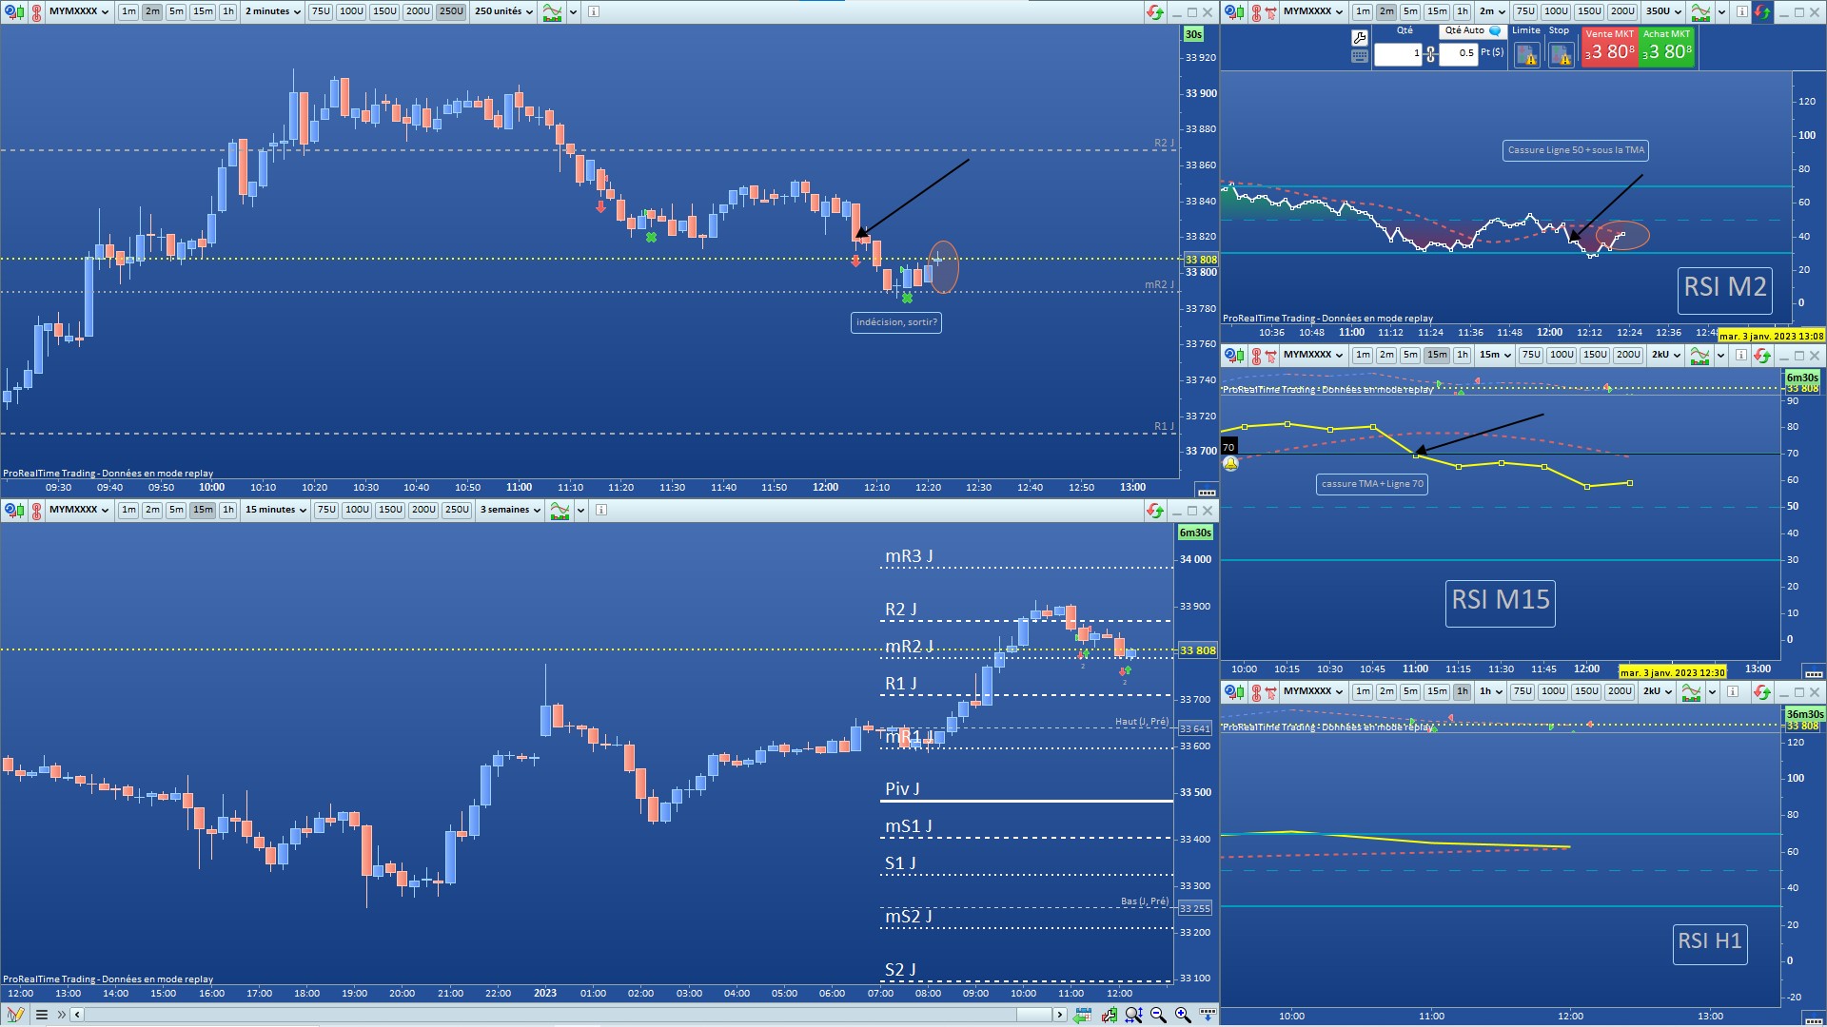Click zoom out magnifier in bottom toolbar
This screenshot has height=1027, width=1827.
[1158, 1015]
